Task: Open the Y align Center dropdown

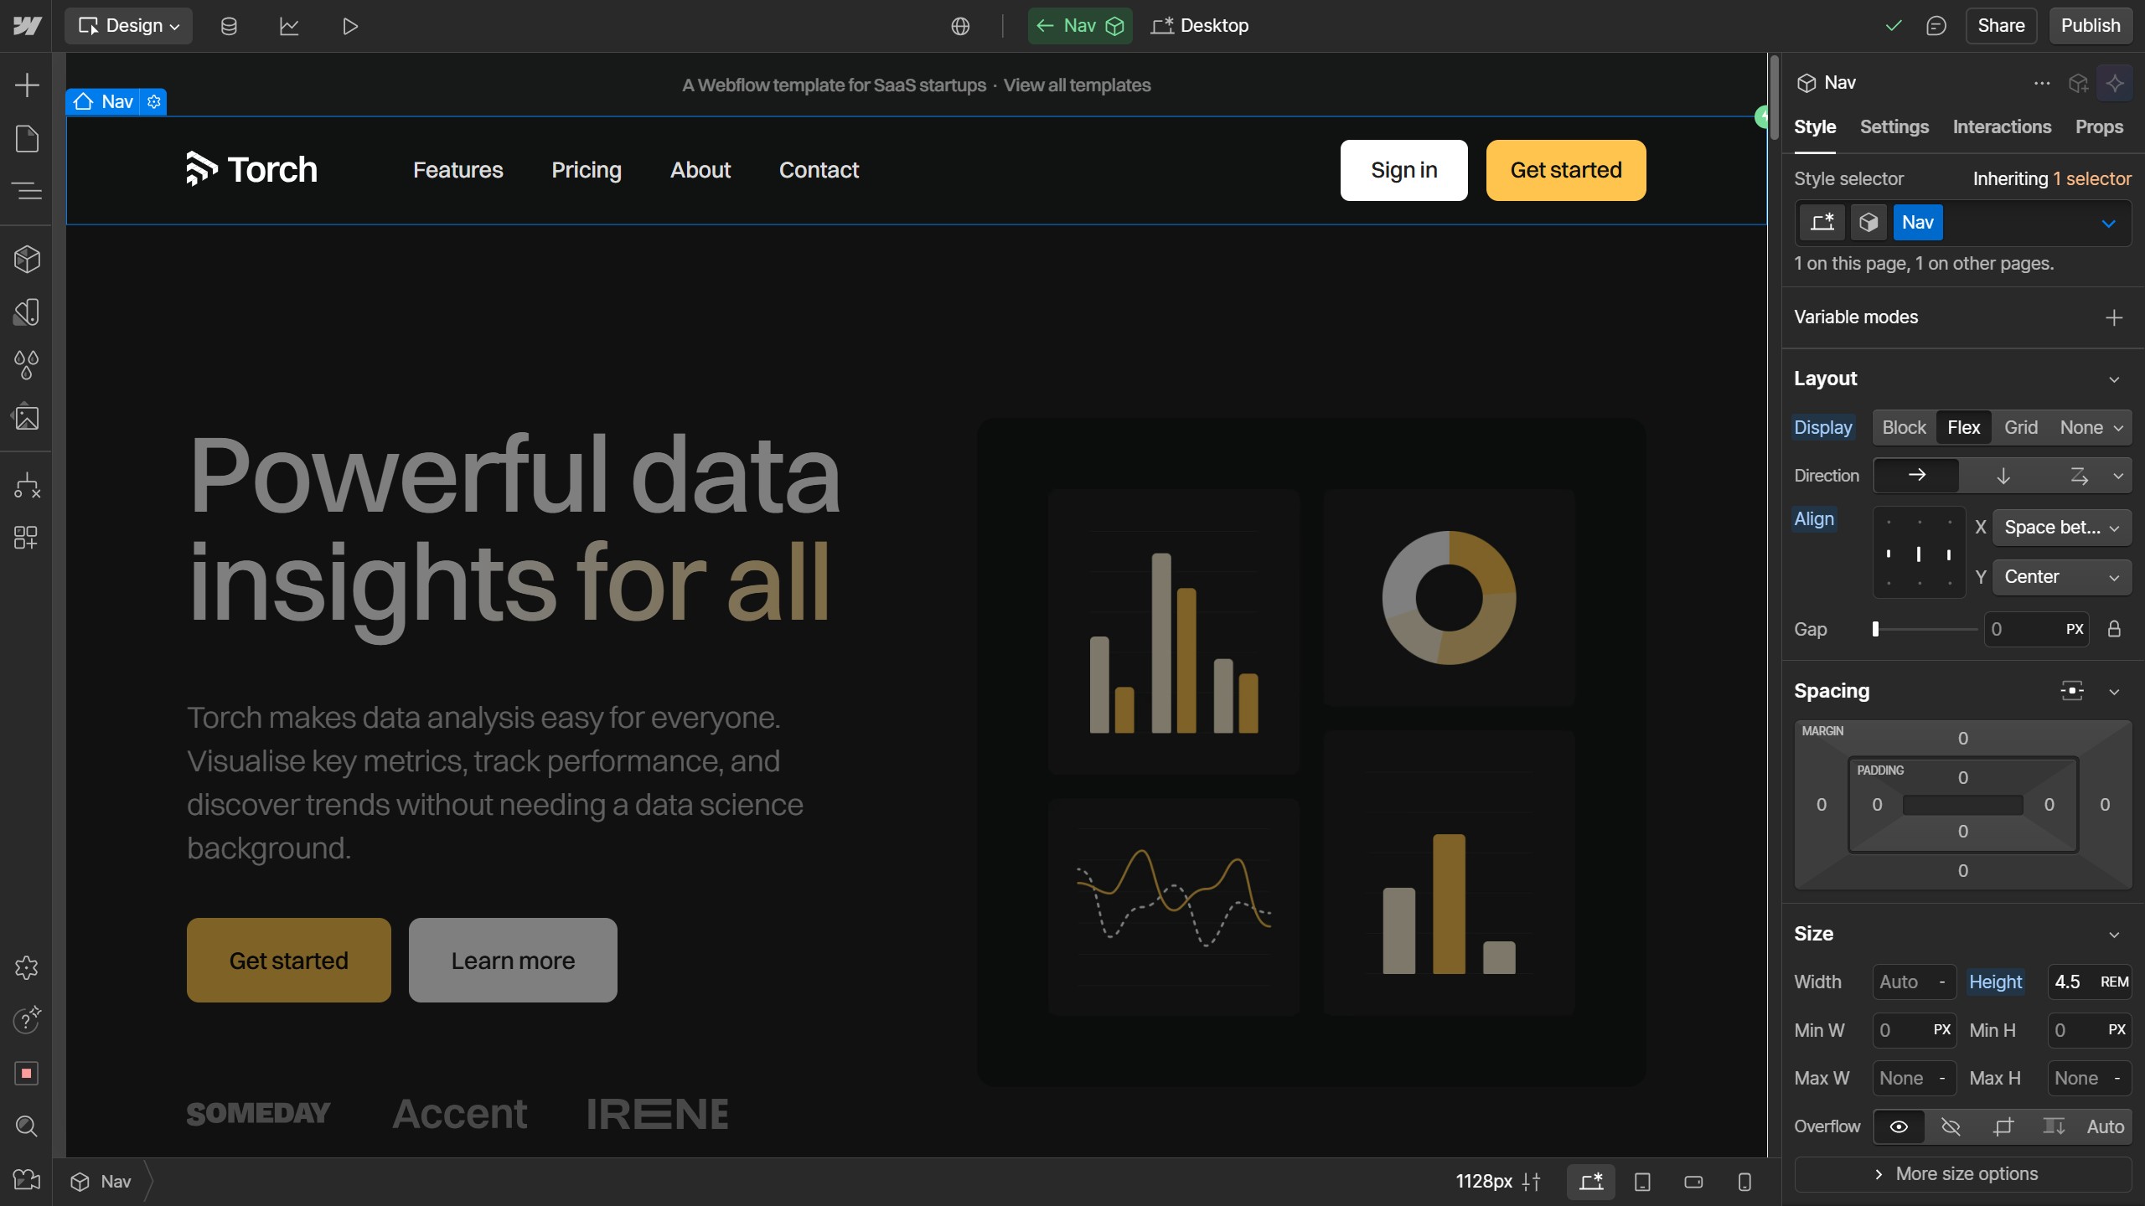Action: (x=2061, y=577)
